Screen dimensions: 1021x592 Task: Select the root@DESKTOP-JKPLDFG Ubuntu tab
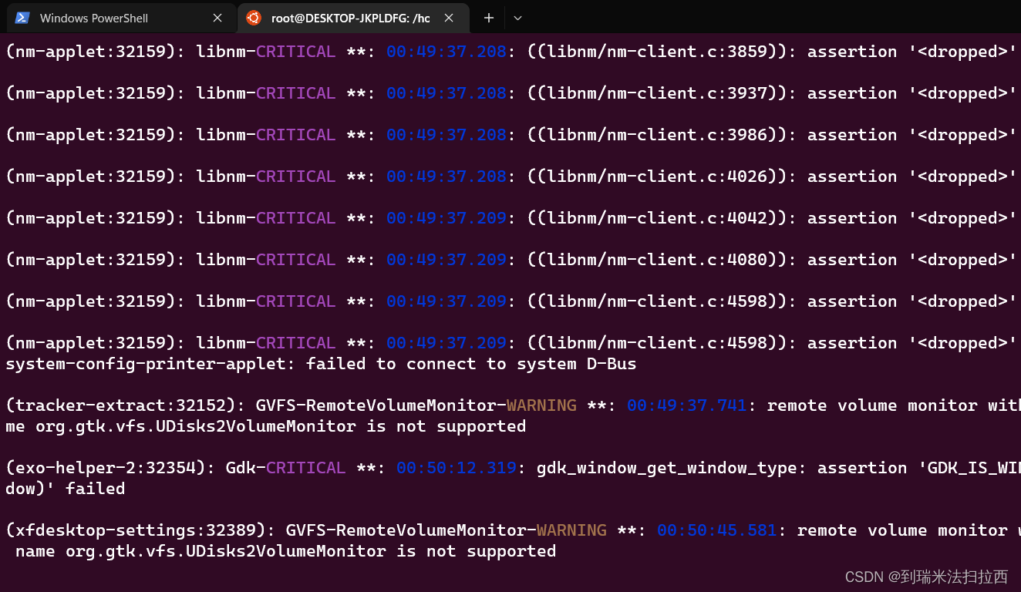352,18
